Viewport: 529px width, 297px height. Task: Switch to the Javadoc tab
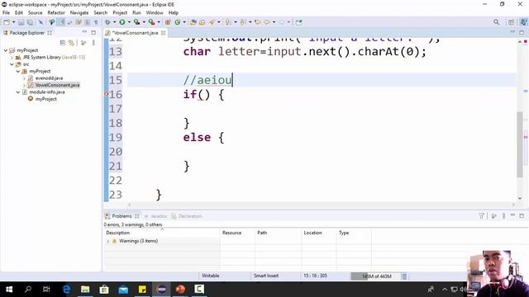coord(155,216)
